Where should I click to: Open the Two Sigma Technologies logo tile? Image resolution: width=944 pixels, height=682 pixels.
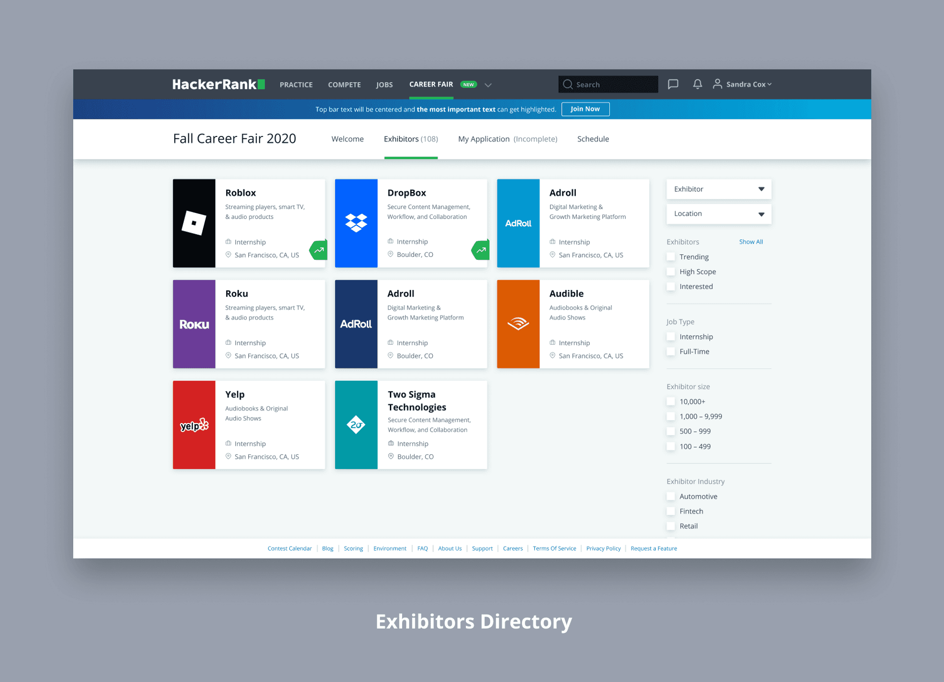tap(356, 425)
